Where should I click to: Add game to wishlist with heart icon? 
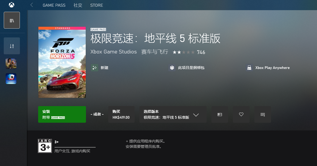pos(241,114)
